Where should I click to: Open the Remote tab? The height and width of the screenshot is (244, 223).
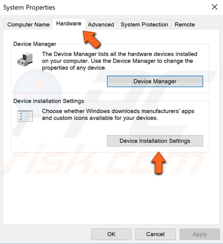click(x=185, y=25)
